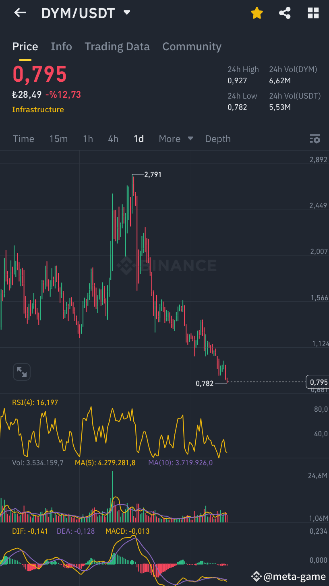Click the DEA: -0,128 label
This screenshot has width=329, height=586.
[x=76, y=531]
